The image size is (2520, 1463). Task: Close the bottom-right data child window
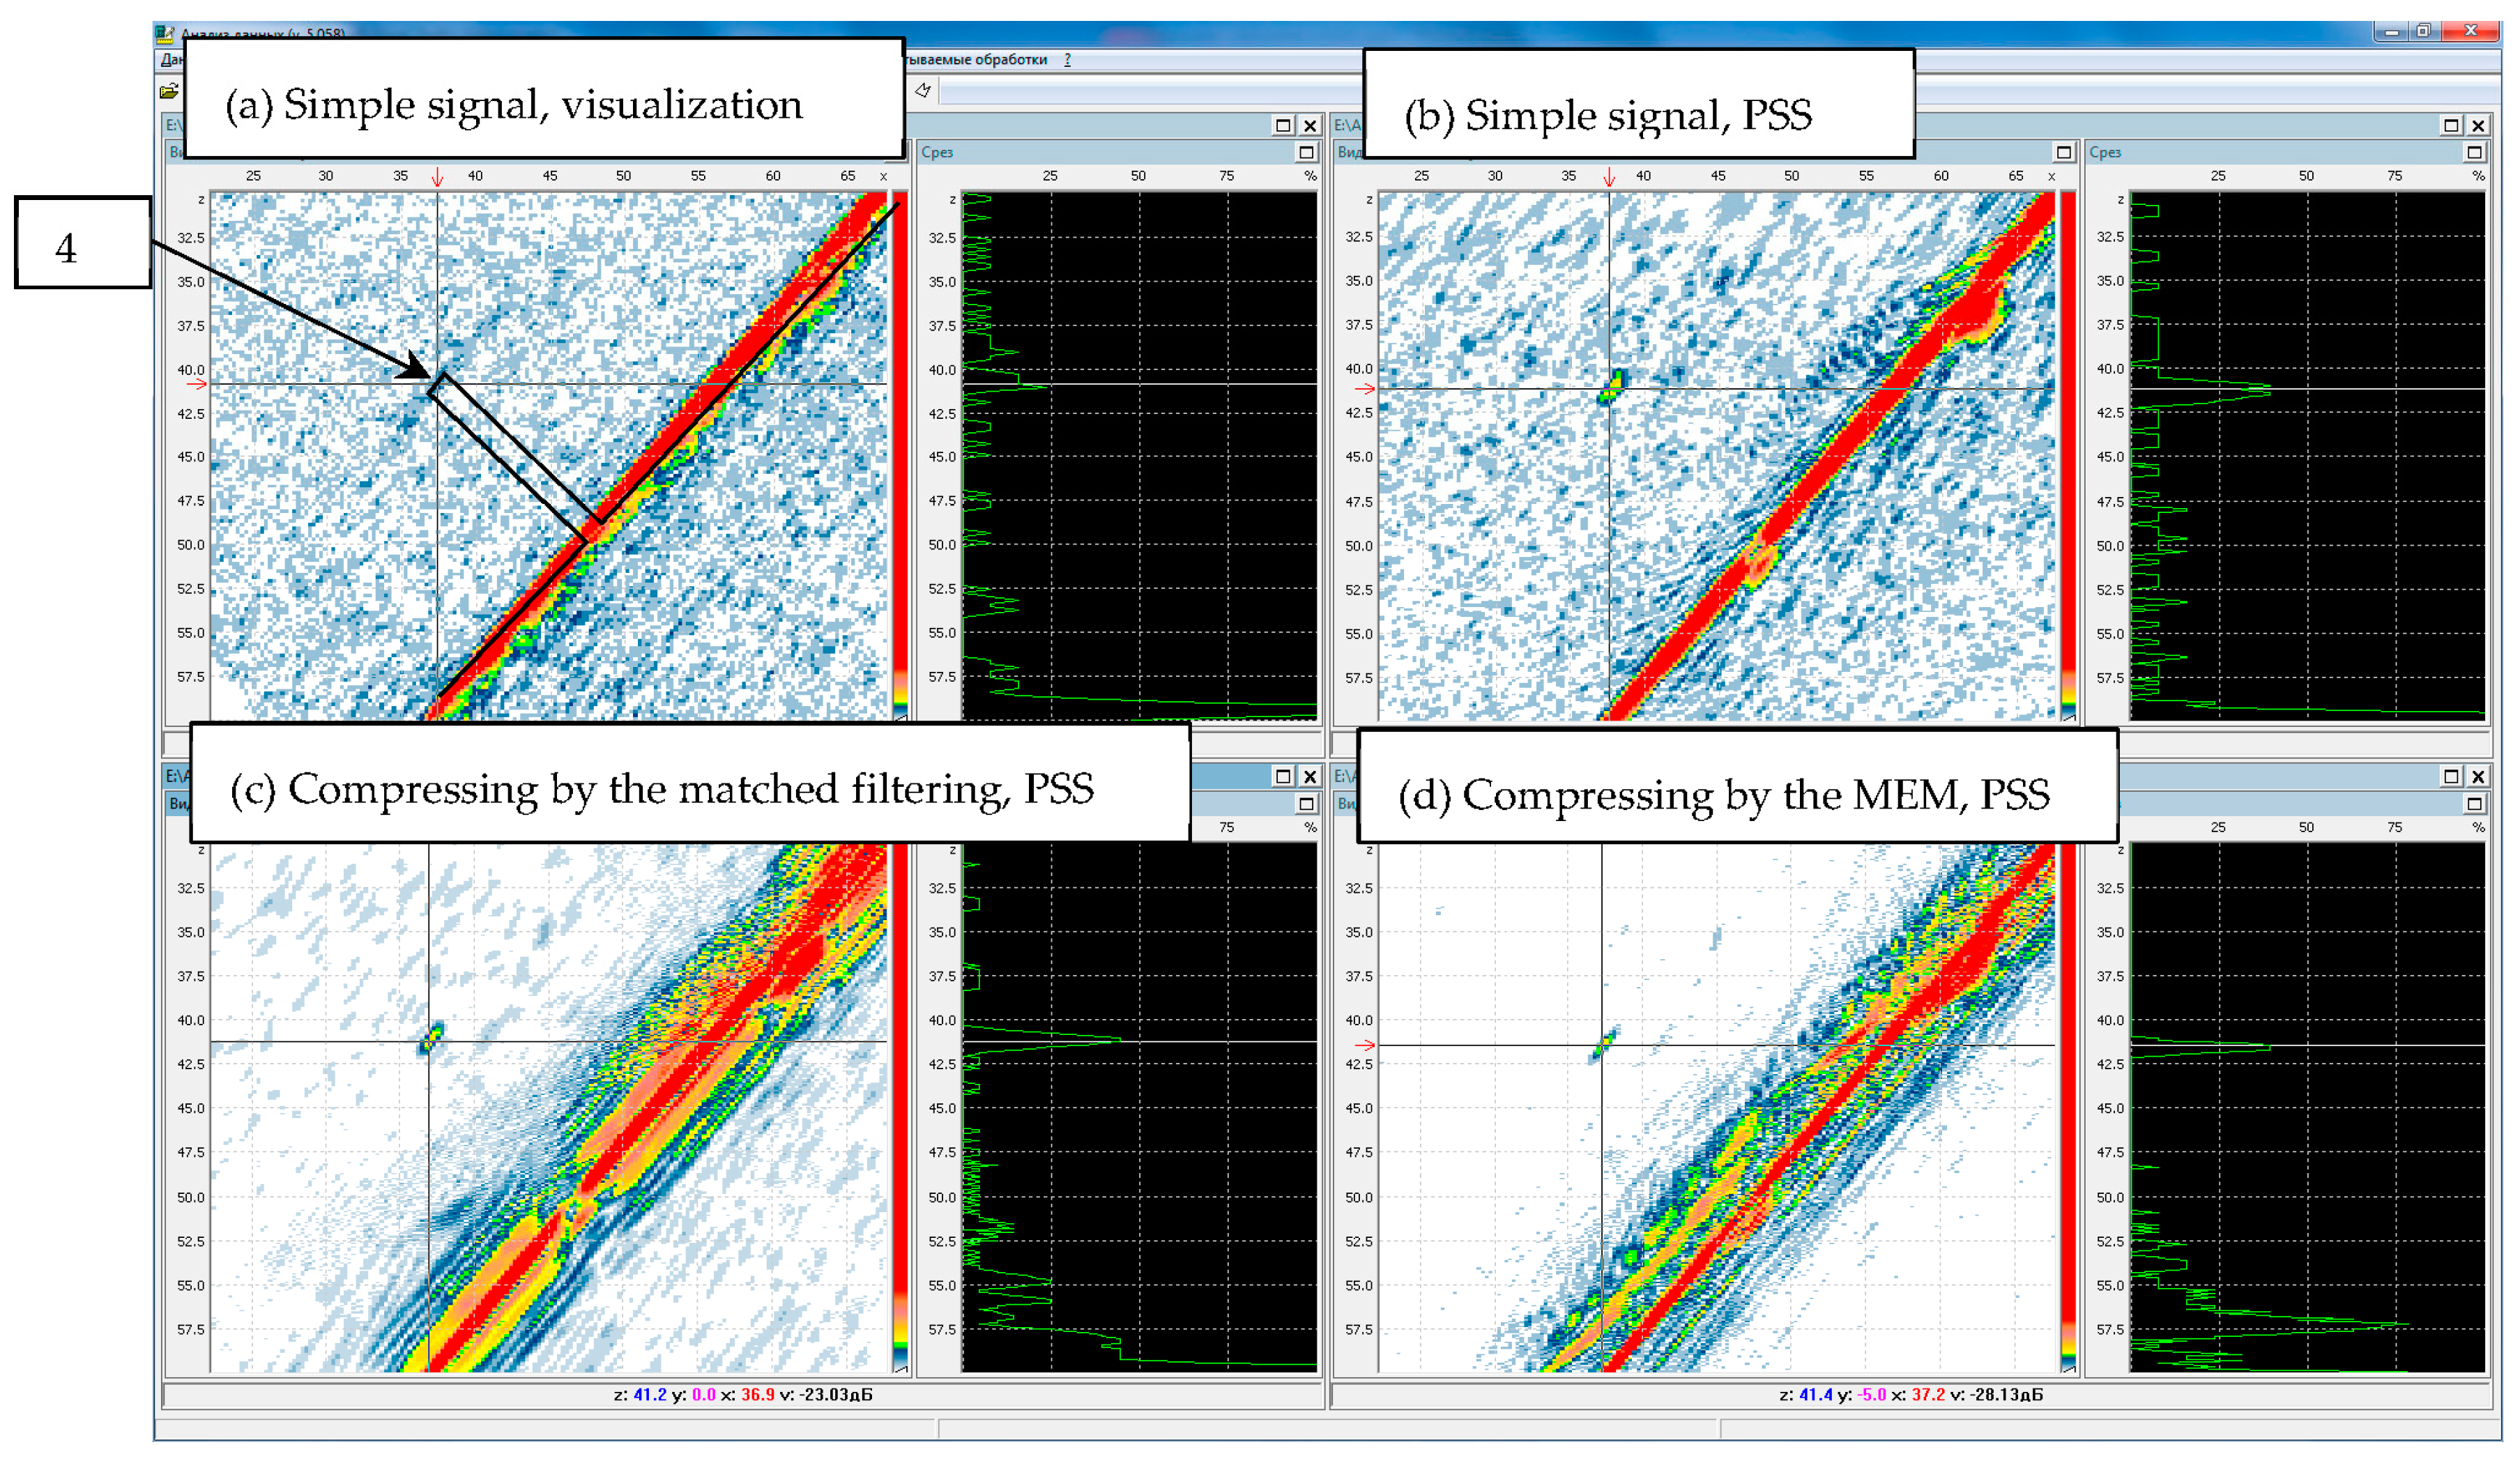[2478, 776]
